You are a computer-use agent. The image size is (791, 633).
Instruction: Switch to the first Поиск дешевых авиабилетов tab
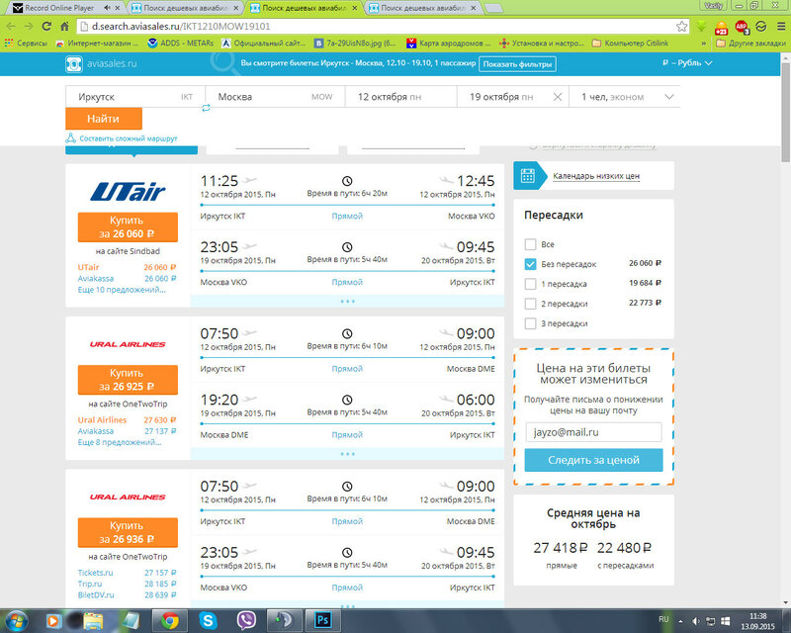coord(186,8)
